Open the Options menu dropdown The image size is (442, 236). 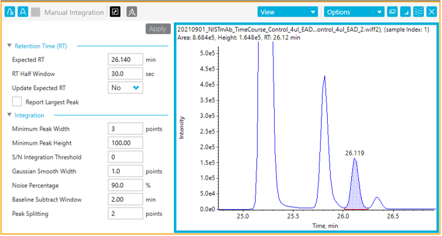pos(354,12)
